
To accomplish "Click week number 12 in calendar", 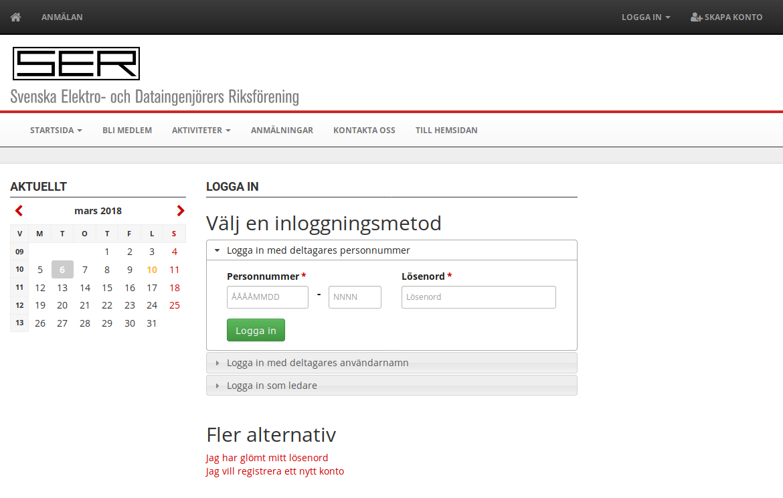I will point(19,305).
